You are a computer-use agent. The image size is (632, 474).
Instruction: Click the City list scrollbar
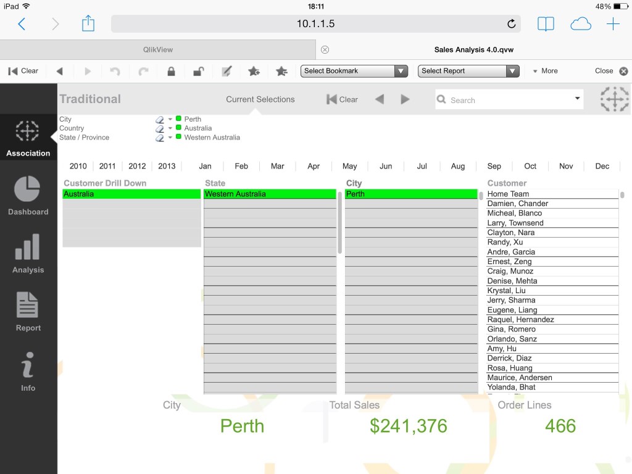click(x=481, y=196)
